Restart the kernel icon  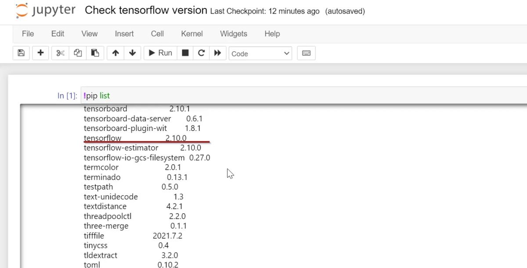tap(201, 53)
